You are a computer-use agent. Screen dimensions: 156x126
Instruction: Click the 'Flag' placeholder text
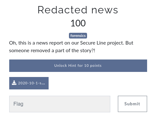tap(18, 104)
